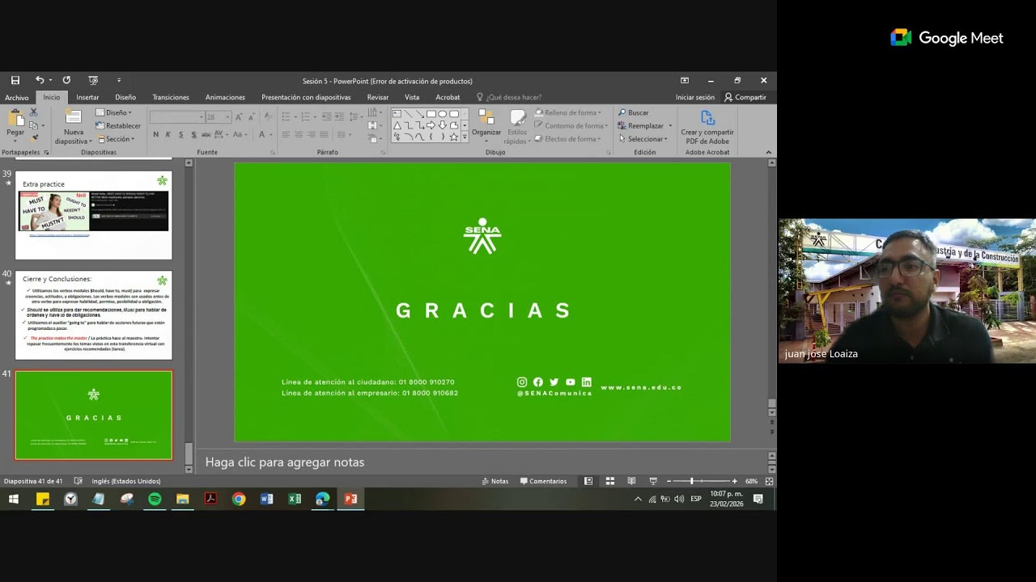Add a new slide via Nueva diapositiva icon
The width and height of the screenshot is (1036, 582).
point(74,118)
